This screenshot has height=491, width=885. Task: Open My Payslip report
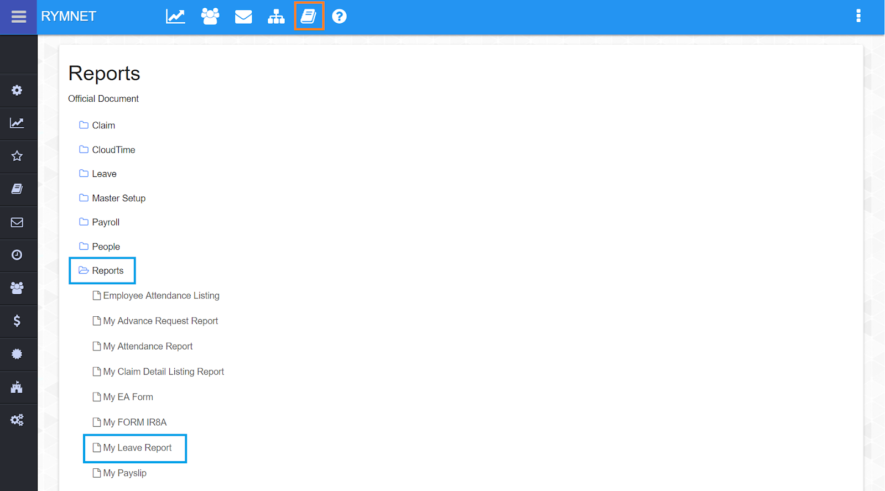[x=124, y=473]
